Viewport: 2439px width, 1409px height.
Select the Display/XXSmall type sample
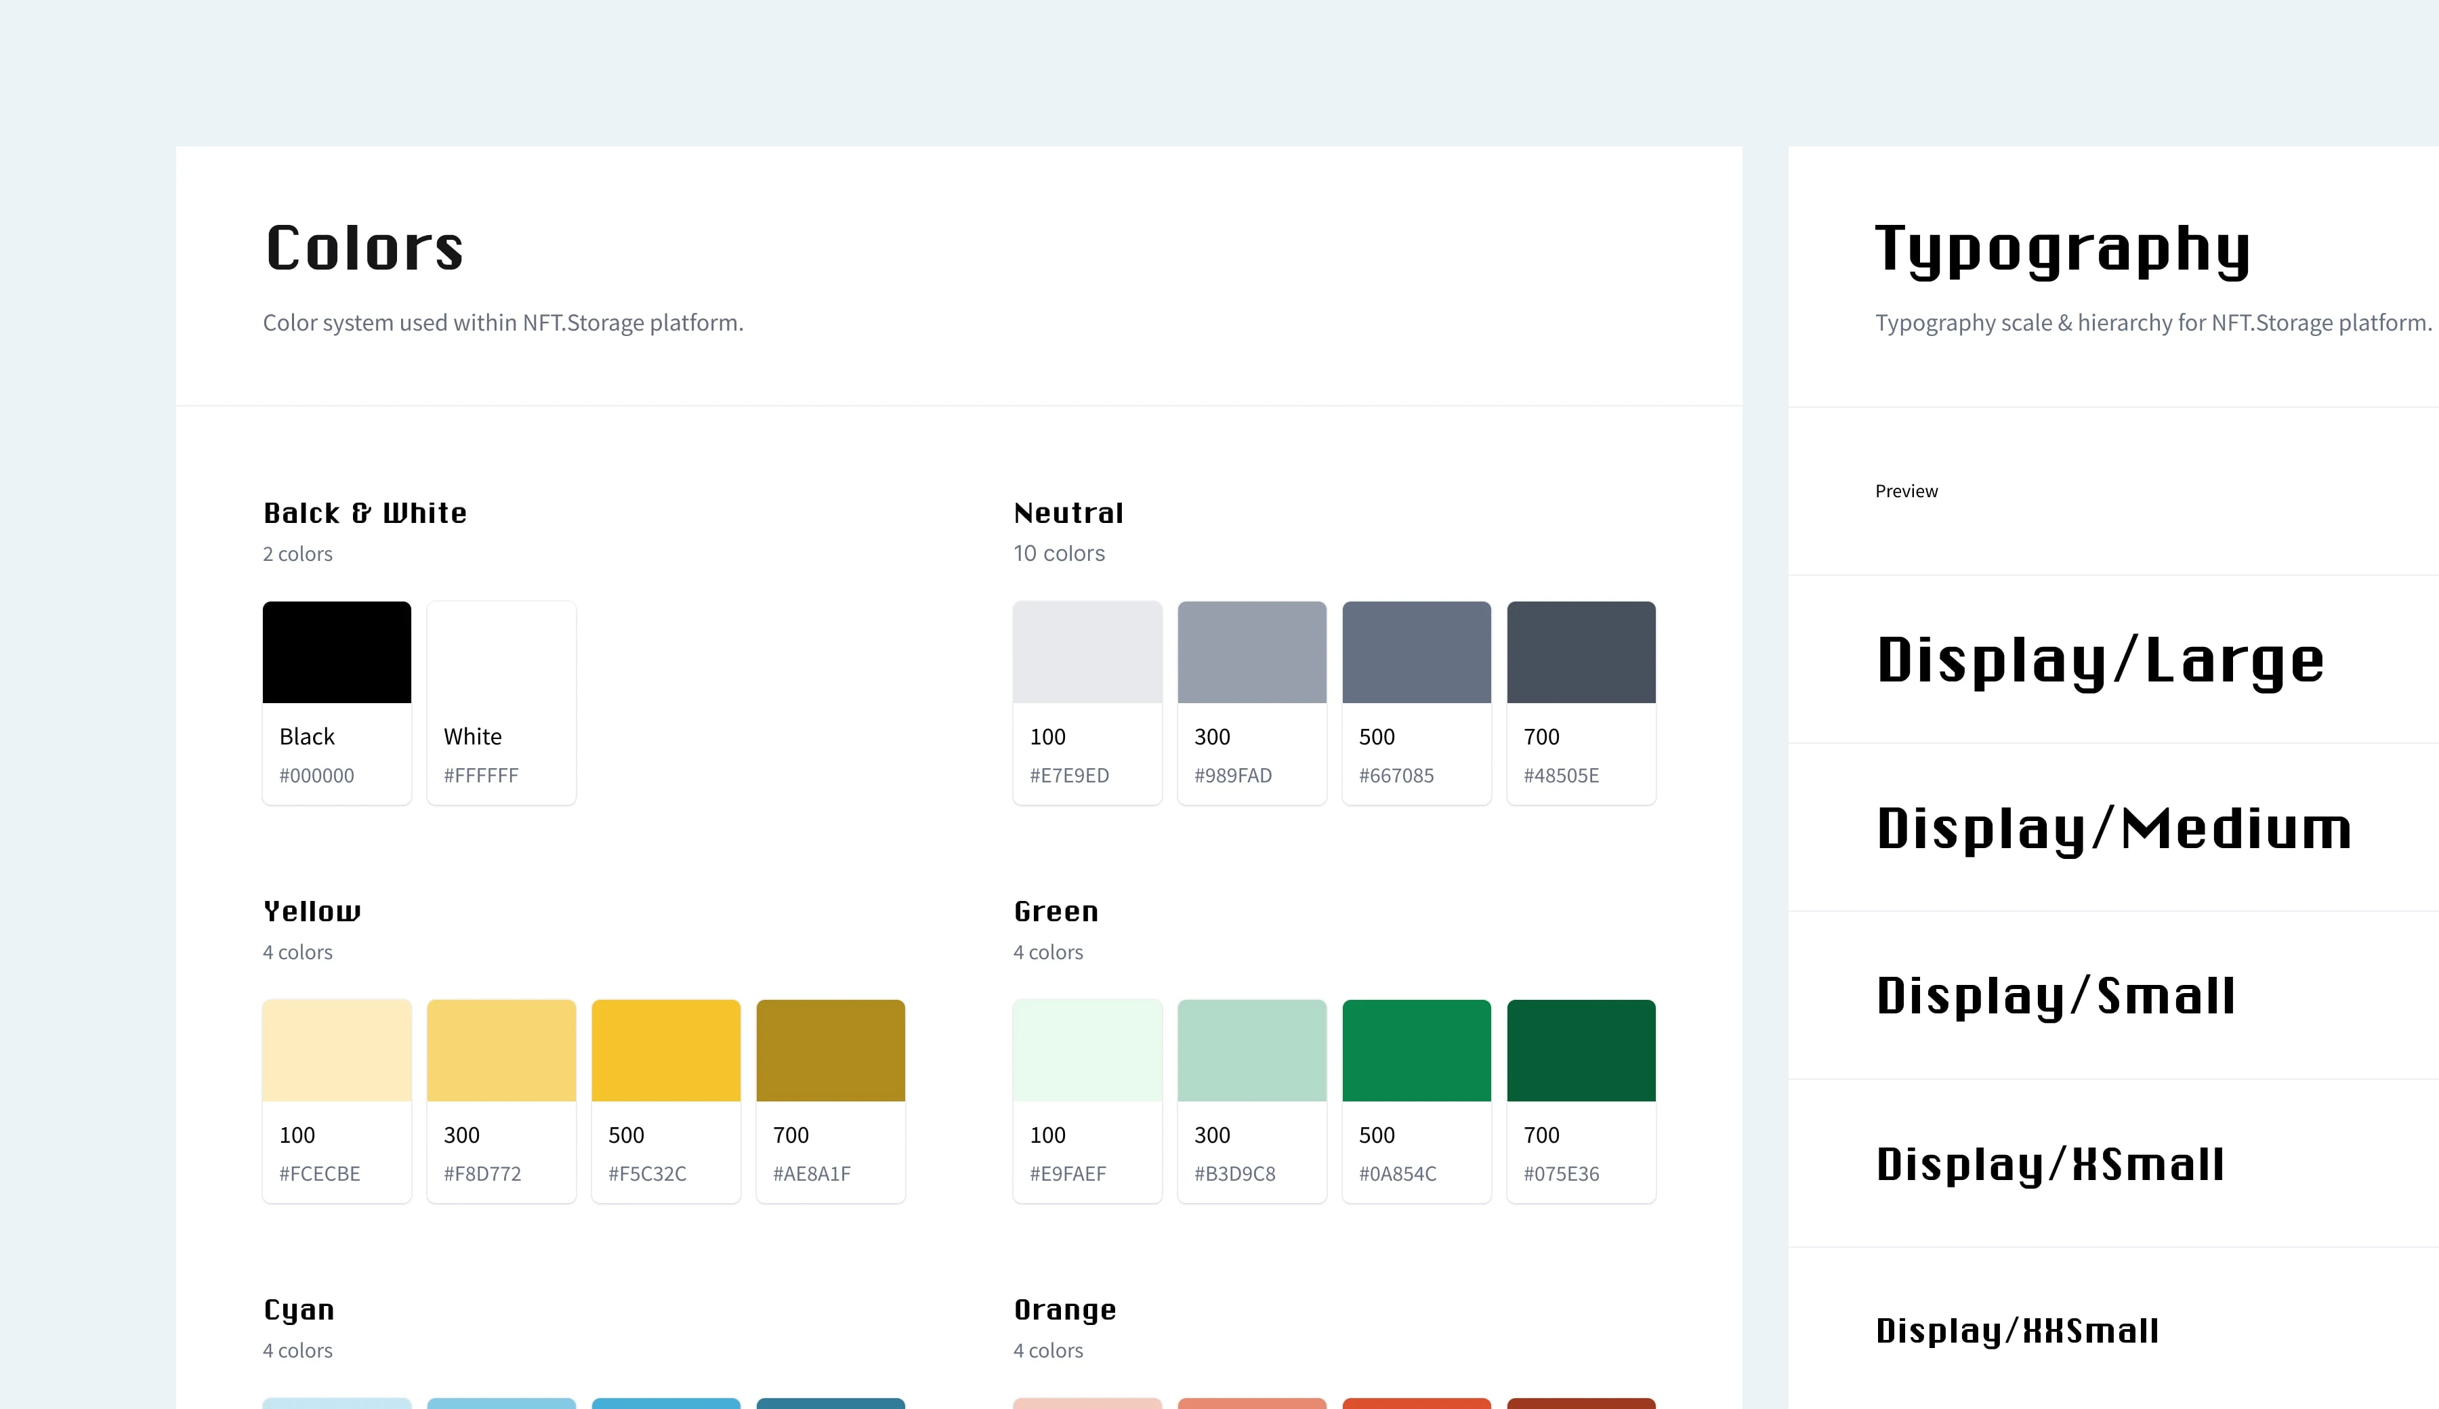pyautogui.click(x=2017, y=1332)
